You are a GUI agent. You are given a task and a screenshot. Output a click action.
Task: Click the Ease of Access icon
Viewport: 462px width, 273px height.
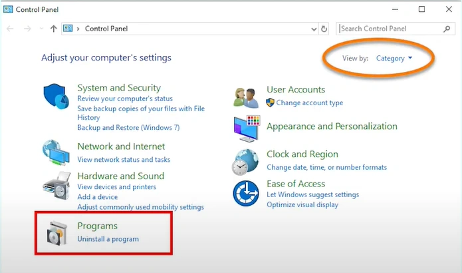coord(246,193)
